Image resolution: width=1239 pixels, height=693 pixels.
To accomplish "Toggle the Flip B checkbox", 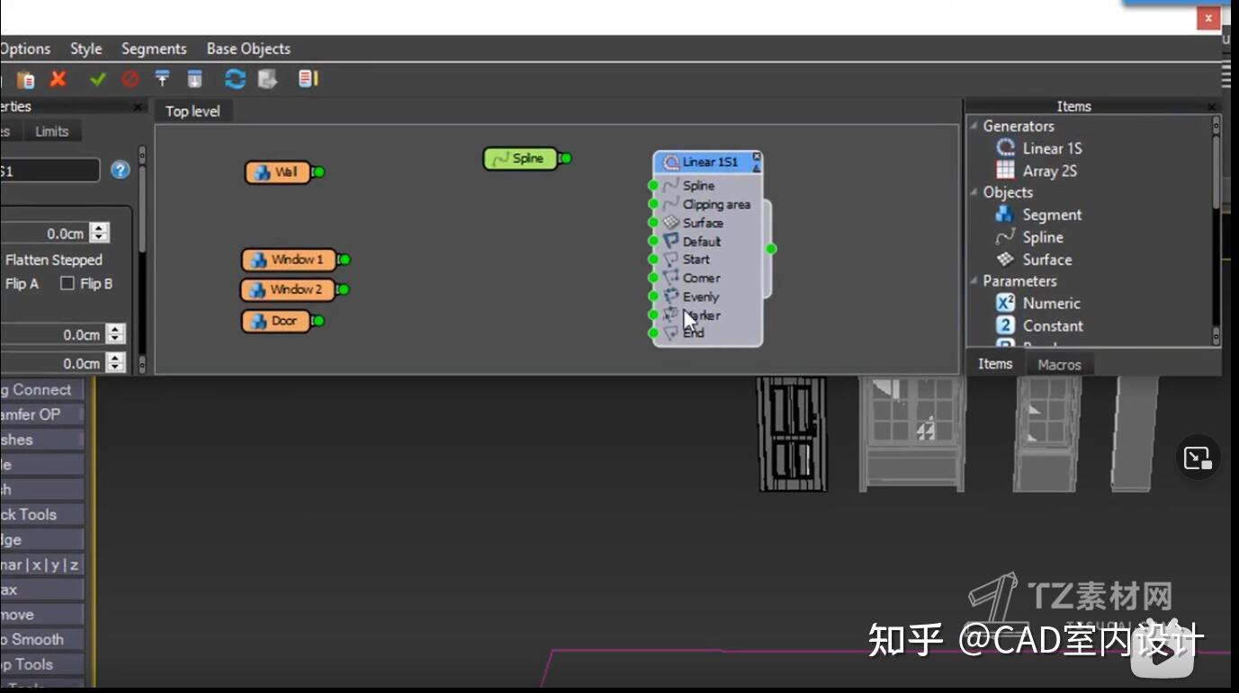I will (67, 282).
